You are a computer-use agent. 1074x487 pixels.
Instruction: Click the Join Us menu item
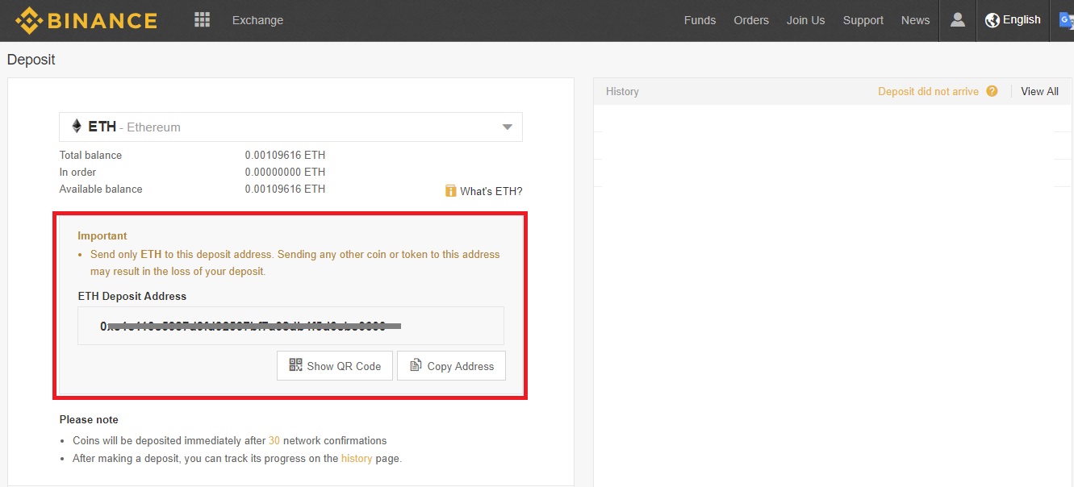click(806, 20)
